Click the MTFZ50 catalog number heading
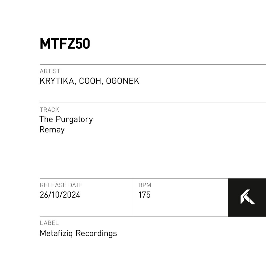This screenshot has width=266, height=266. (65, 44)
